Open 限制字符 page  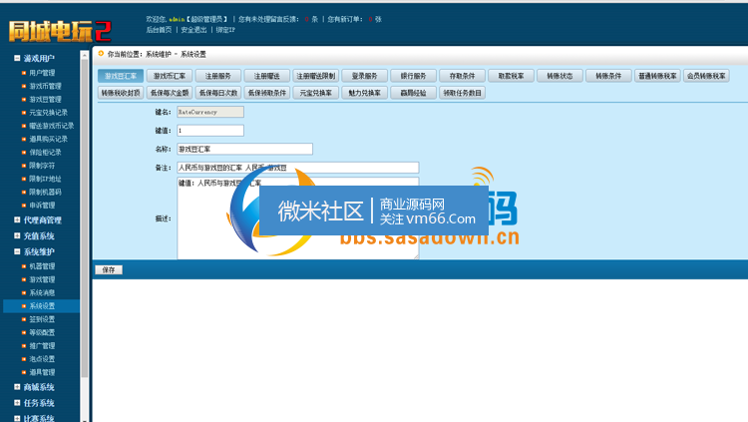point(42,166)
